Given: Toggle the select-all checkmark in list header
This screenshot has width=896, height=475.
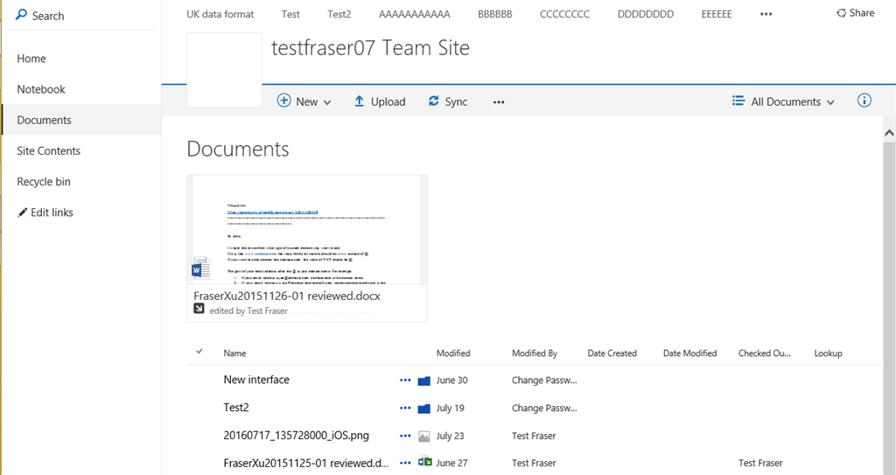Looking at the screenshot, I should tap(199, 352).
